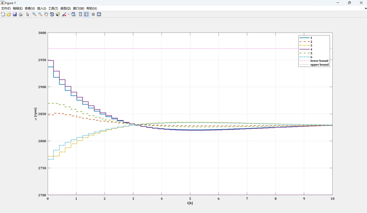Create a new figure from the toolbar
The width and height of the screenshot is (367, 213).
click(3, 14)
